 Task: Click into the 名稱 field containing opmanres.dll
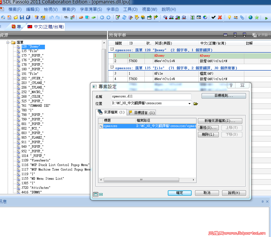pyautogui.click(x=151, y=97)
